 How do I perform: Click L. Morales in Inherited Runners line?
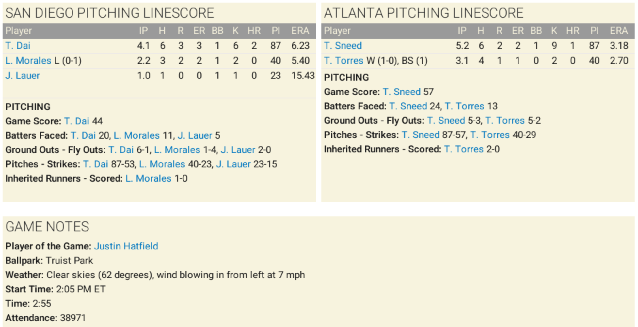(x=149, y=178)
